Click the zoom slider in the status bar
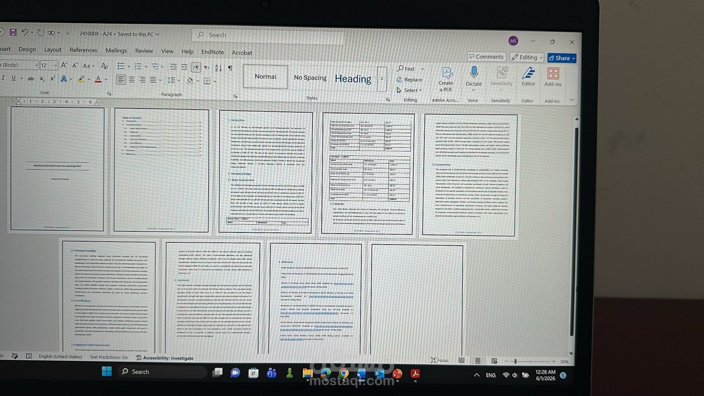The image size is (704, 396). click(530, 361)
